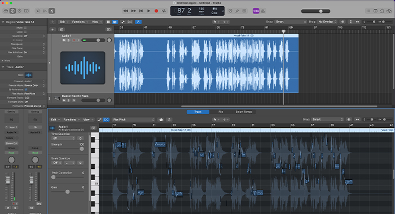Image resolution: width=395 pixels, height=214 pixels.
Task: Open the LCD display mode dropdown arrow
Action: [222, 11]
